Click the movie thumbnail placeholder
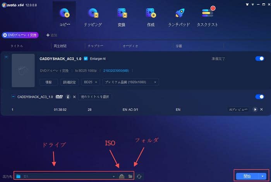Image resolution: width=271 pixels, height=182 pixels. [x=23, y=70]
